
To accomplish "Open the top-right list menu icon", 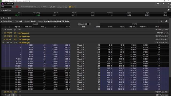I will click(168, 3).
